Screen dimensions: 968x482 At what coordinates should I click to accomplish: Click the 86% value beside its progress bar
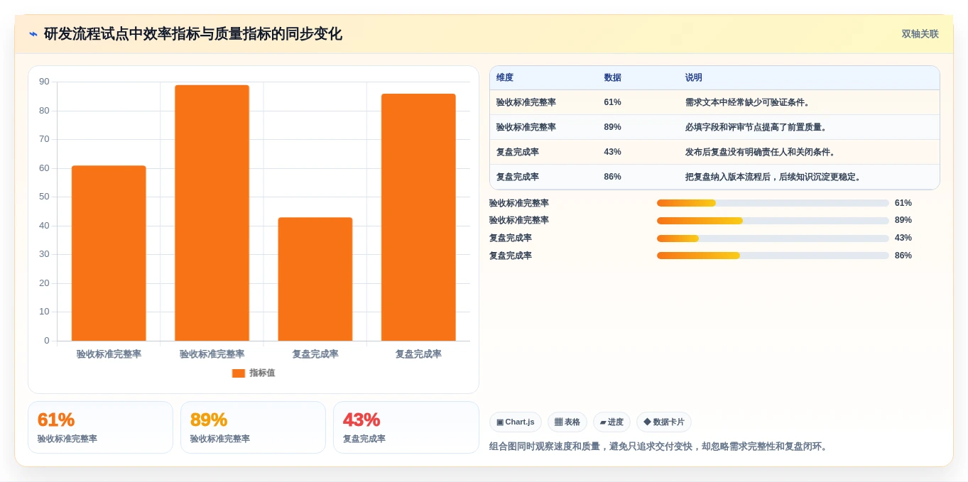[903, 256]
